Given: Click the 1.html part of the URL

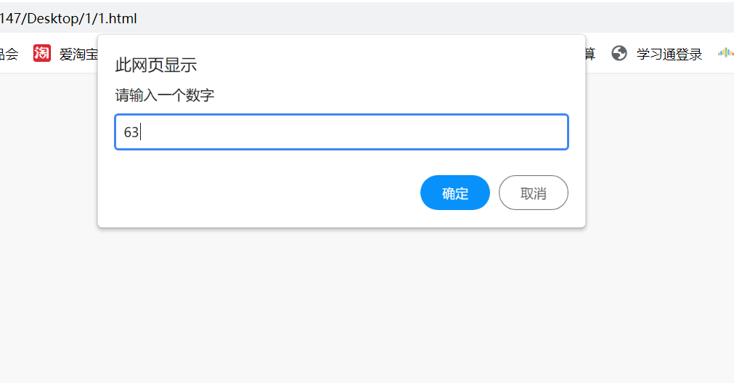Looking at the screenshot, I should 118,19.
